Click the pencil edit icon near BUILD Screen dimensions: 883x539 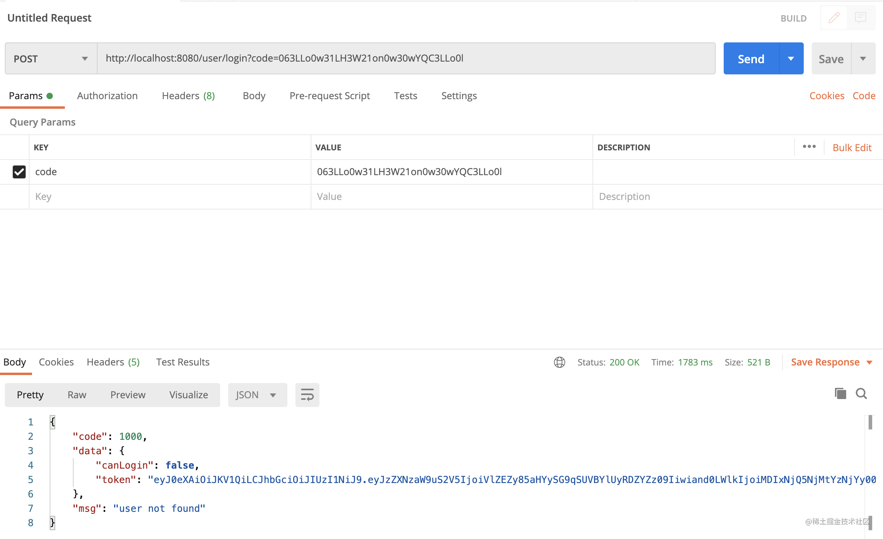coord(834,18)
